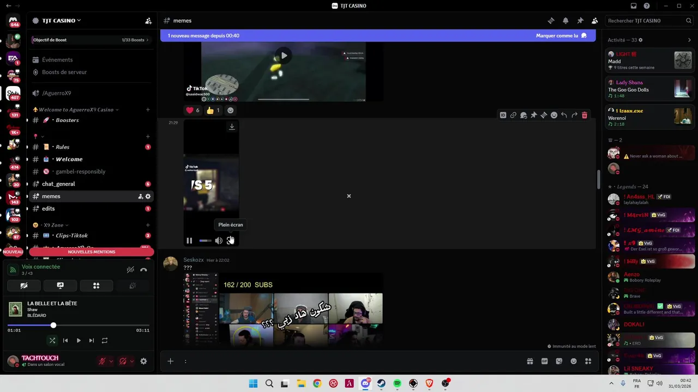Disconnect from the voice channel

[x=143, y=269]
